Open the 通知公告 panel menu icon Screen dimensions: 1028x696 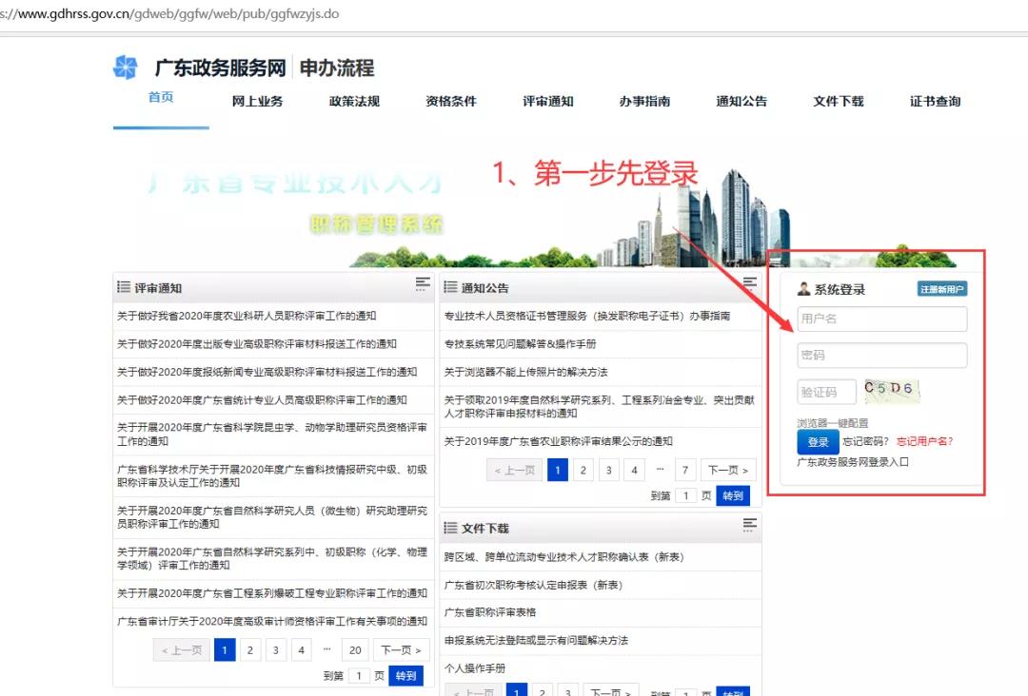point(750,284)
